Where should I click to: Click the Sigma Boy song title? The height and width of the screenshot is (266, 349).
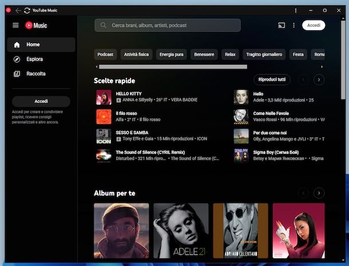pyautogui.click(x=276, y=152)
